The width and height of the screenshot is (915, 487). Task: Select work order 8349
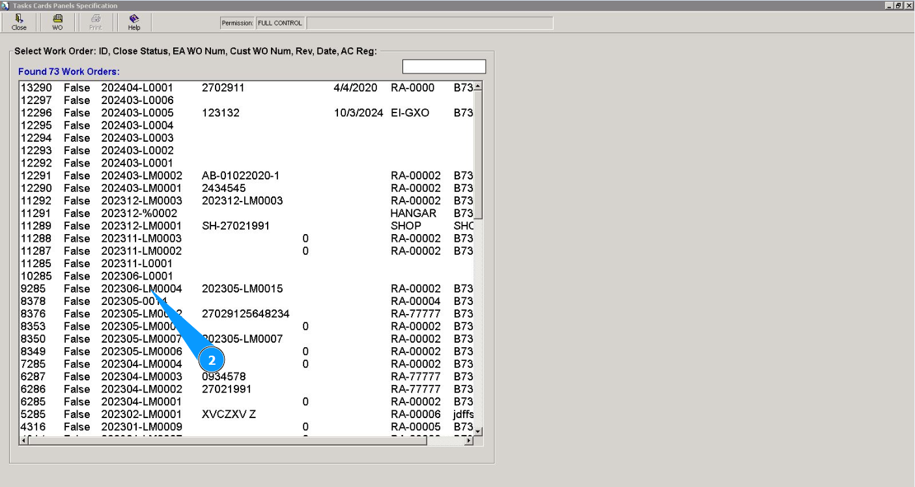click(x=247, y=351)
